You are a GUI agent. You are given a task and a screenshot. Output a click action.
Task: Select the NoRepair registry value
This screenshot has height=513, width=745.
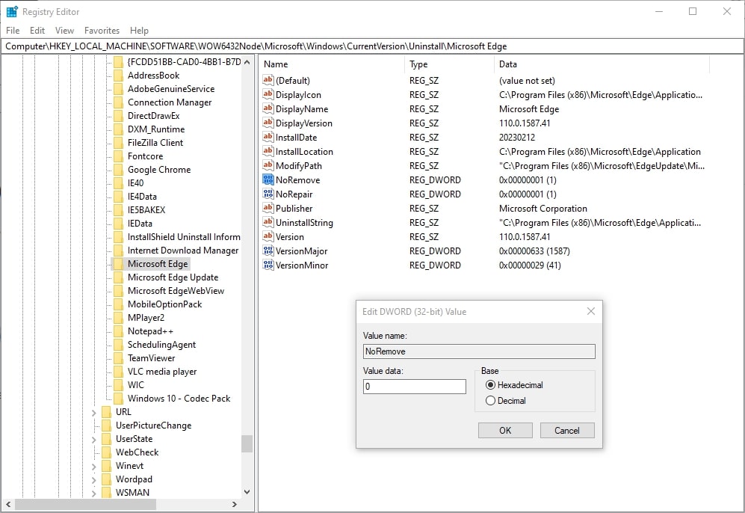[293, 194]
